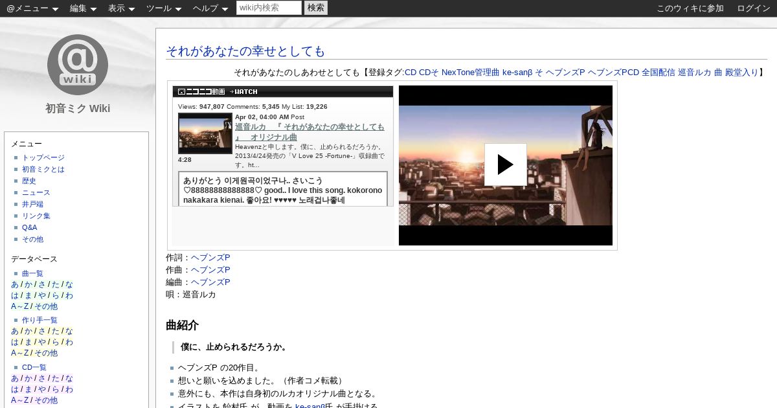This screenshot has height=408, width=777.
Task: Open the CD一覧 database link
Action: (34, 367)
